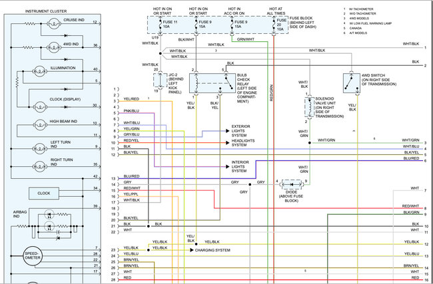433x284 pixels.
Task: Select the BLU/RED label at connector pin 13
Action: point(131,176)
